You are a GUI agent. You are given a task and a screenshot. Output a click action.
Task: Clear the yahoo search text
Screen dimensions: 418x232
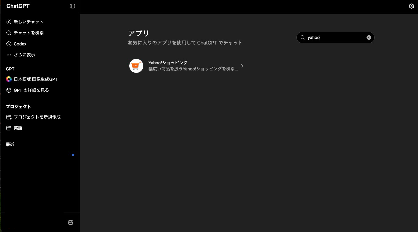pyautogui.click(x=369, y=37)
